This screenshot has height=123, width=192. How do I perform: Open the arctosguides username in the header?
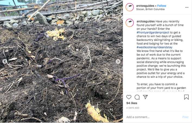pyautogui.click(x=145, y=6)
